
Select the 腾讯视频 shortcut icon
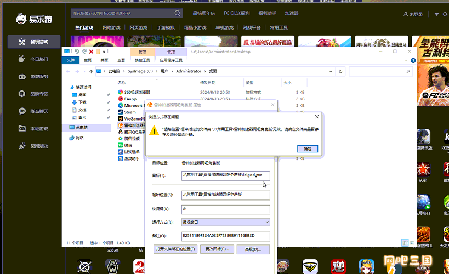click(x=121, y=139)
